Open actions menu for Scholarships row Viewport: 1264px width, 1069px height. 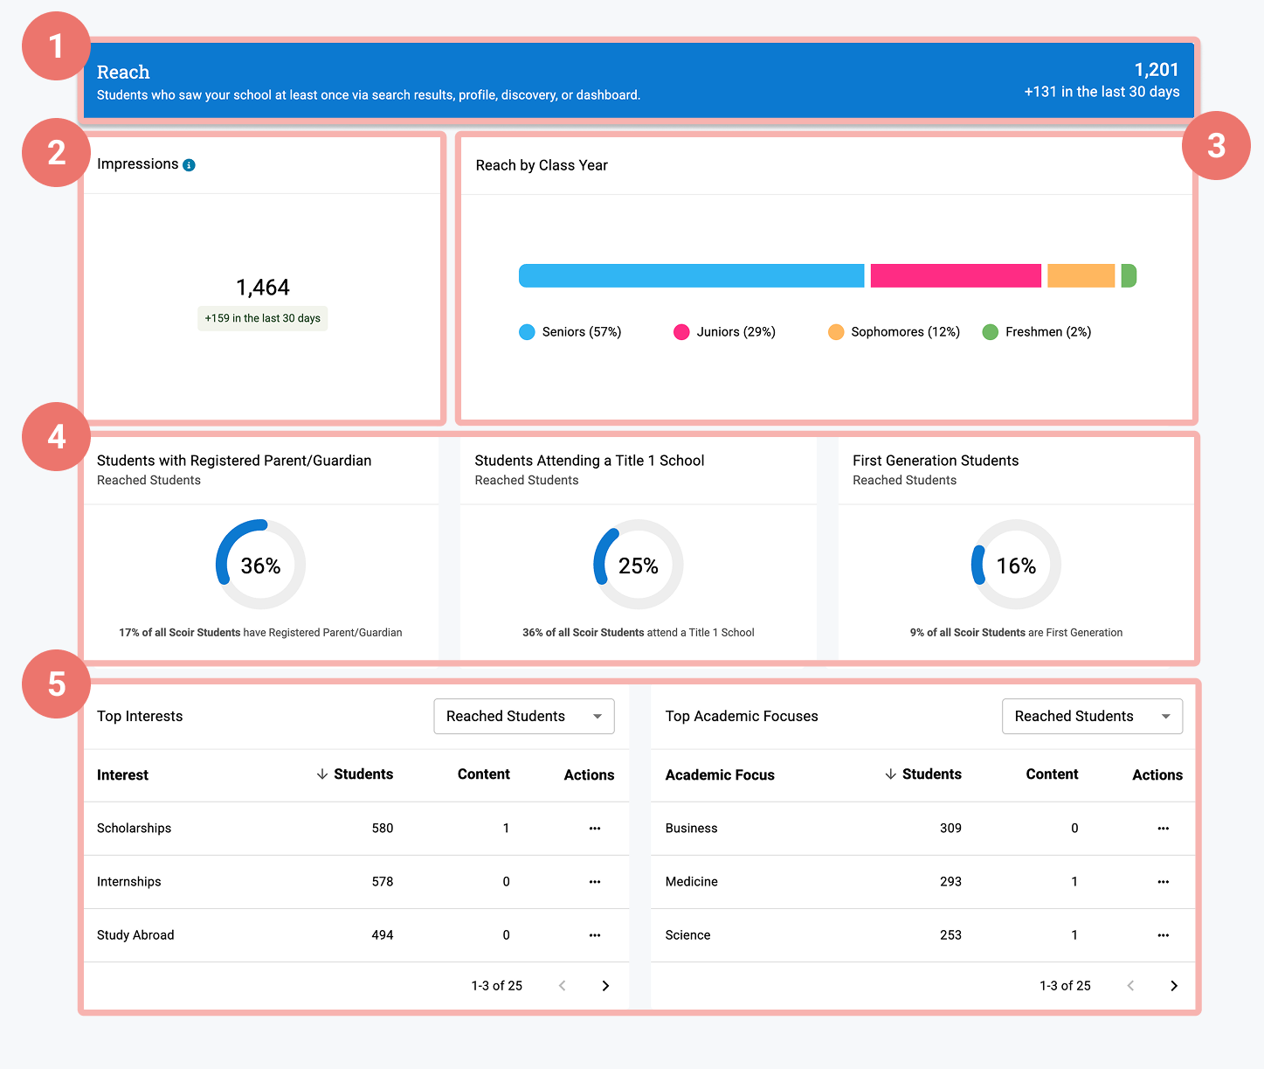595,829
